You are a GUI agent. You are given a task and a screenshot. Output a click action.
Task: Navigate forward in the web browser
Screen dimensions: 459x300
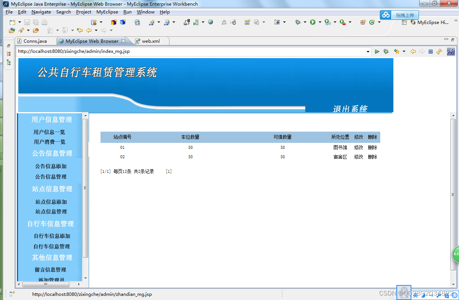coord(421,51)
